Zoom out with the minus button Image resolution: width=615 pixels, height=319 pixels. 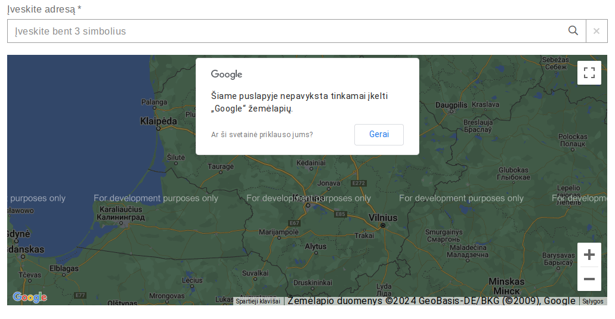[589, 279]
